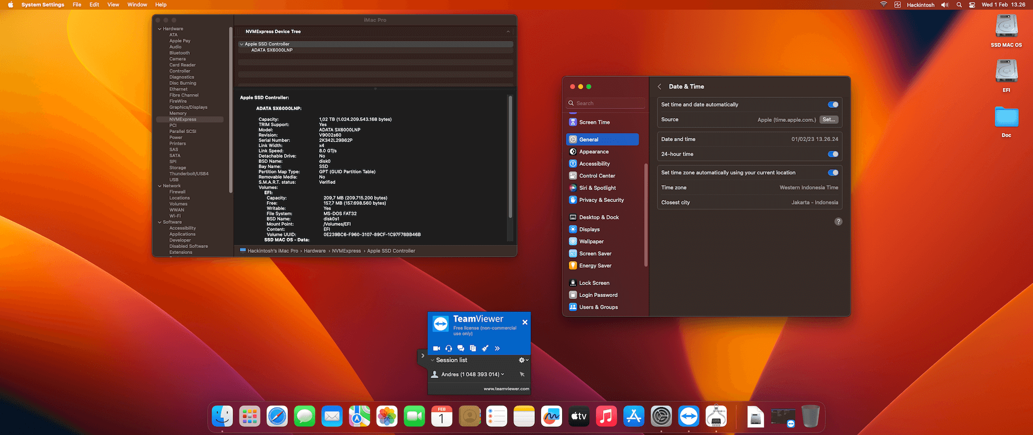Start video in the TeamViewer panel
This screenshot has width=1033, height=435.
(436, 349)
